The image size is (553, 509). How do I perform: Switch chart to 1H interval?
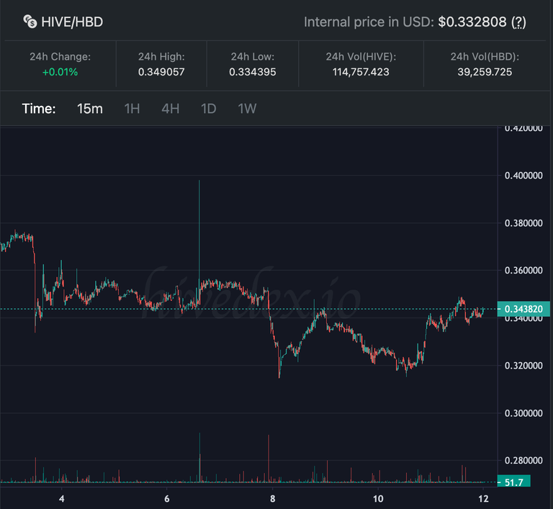[x=132, y=109]
